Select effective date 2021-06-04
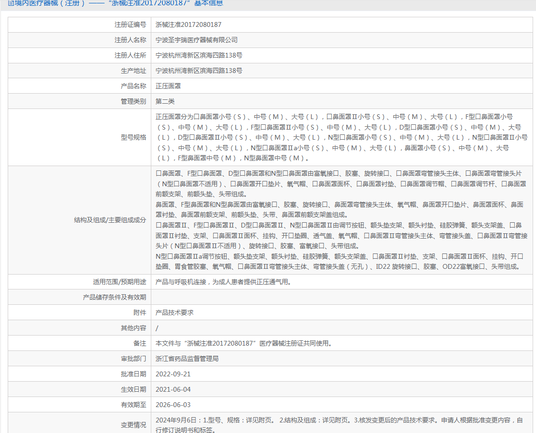Image resolution: width=536 pixels, height=433 pixels. point(173,390)
